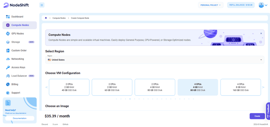Click the home breadcrumb icon

[46, 18]
